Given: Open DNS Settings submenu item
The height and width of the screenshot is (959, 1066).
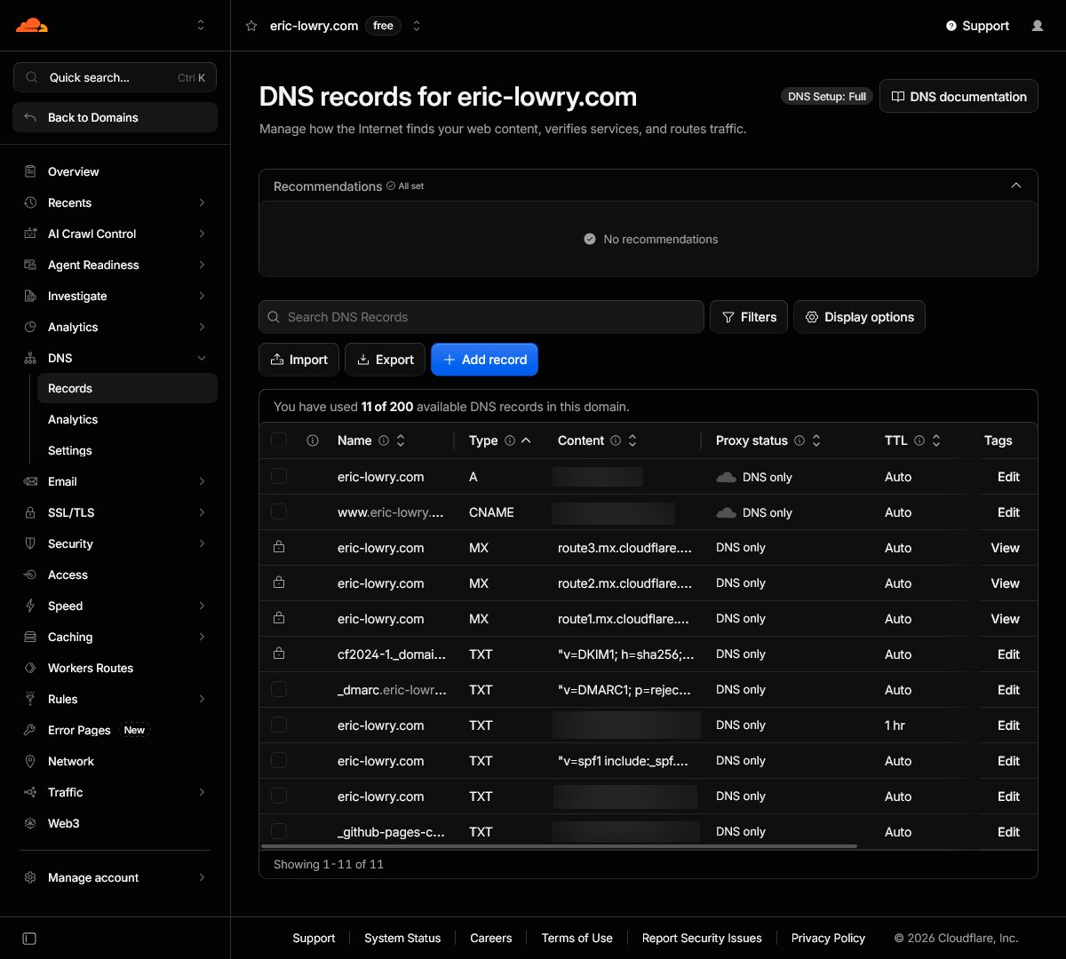Looking at the screenshot, I should tap(127, 450).
